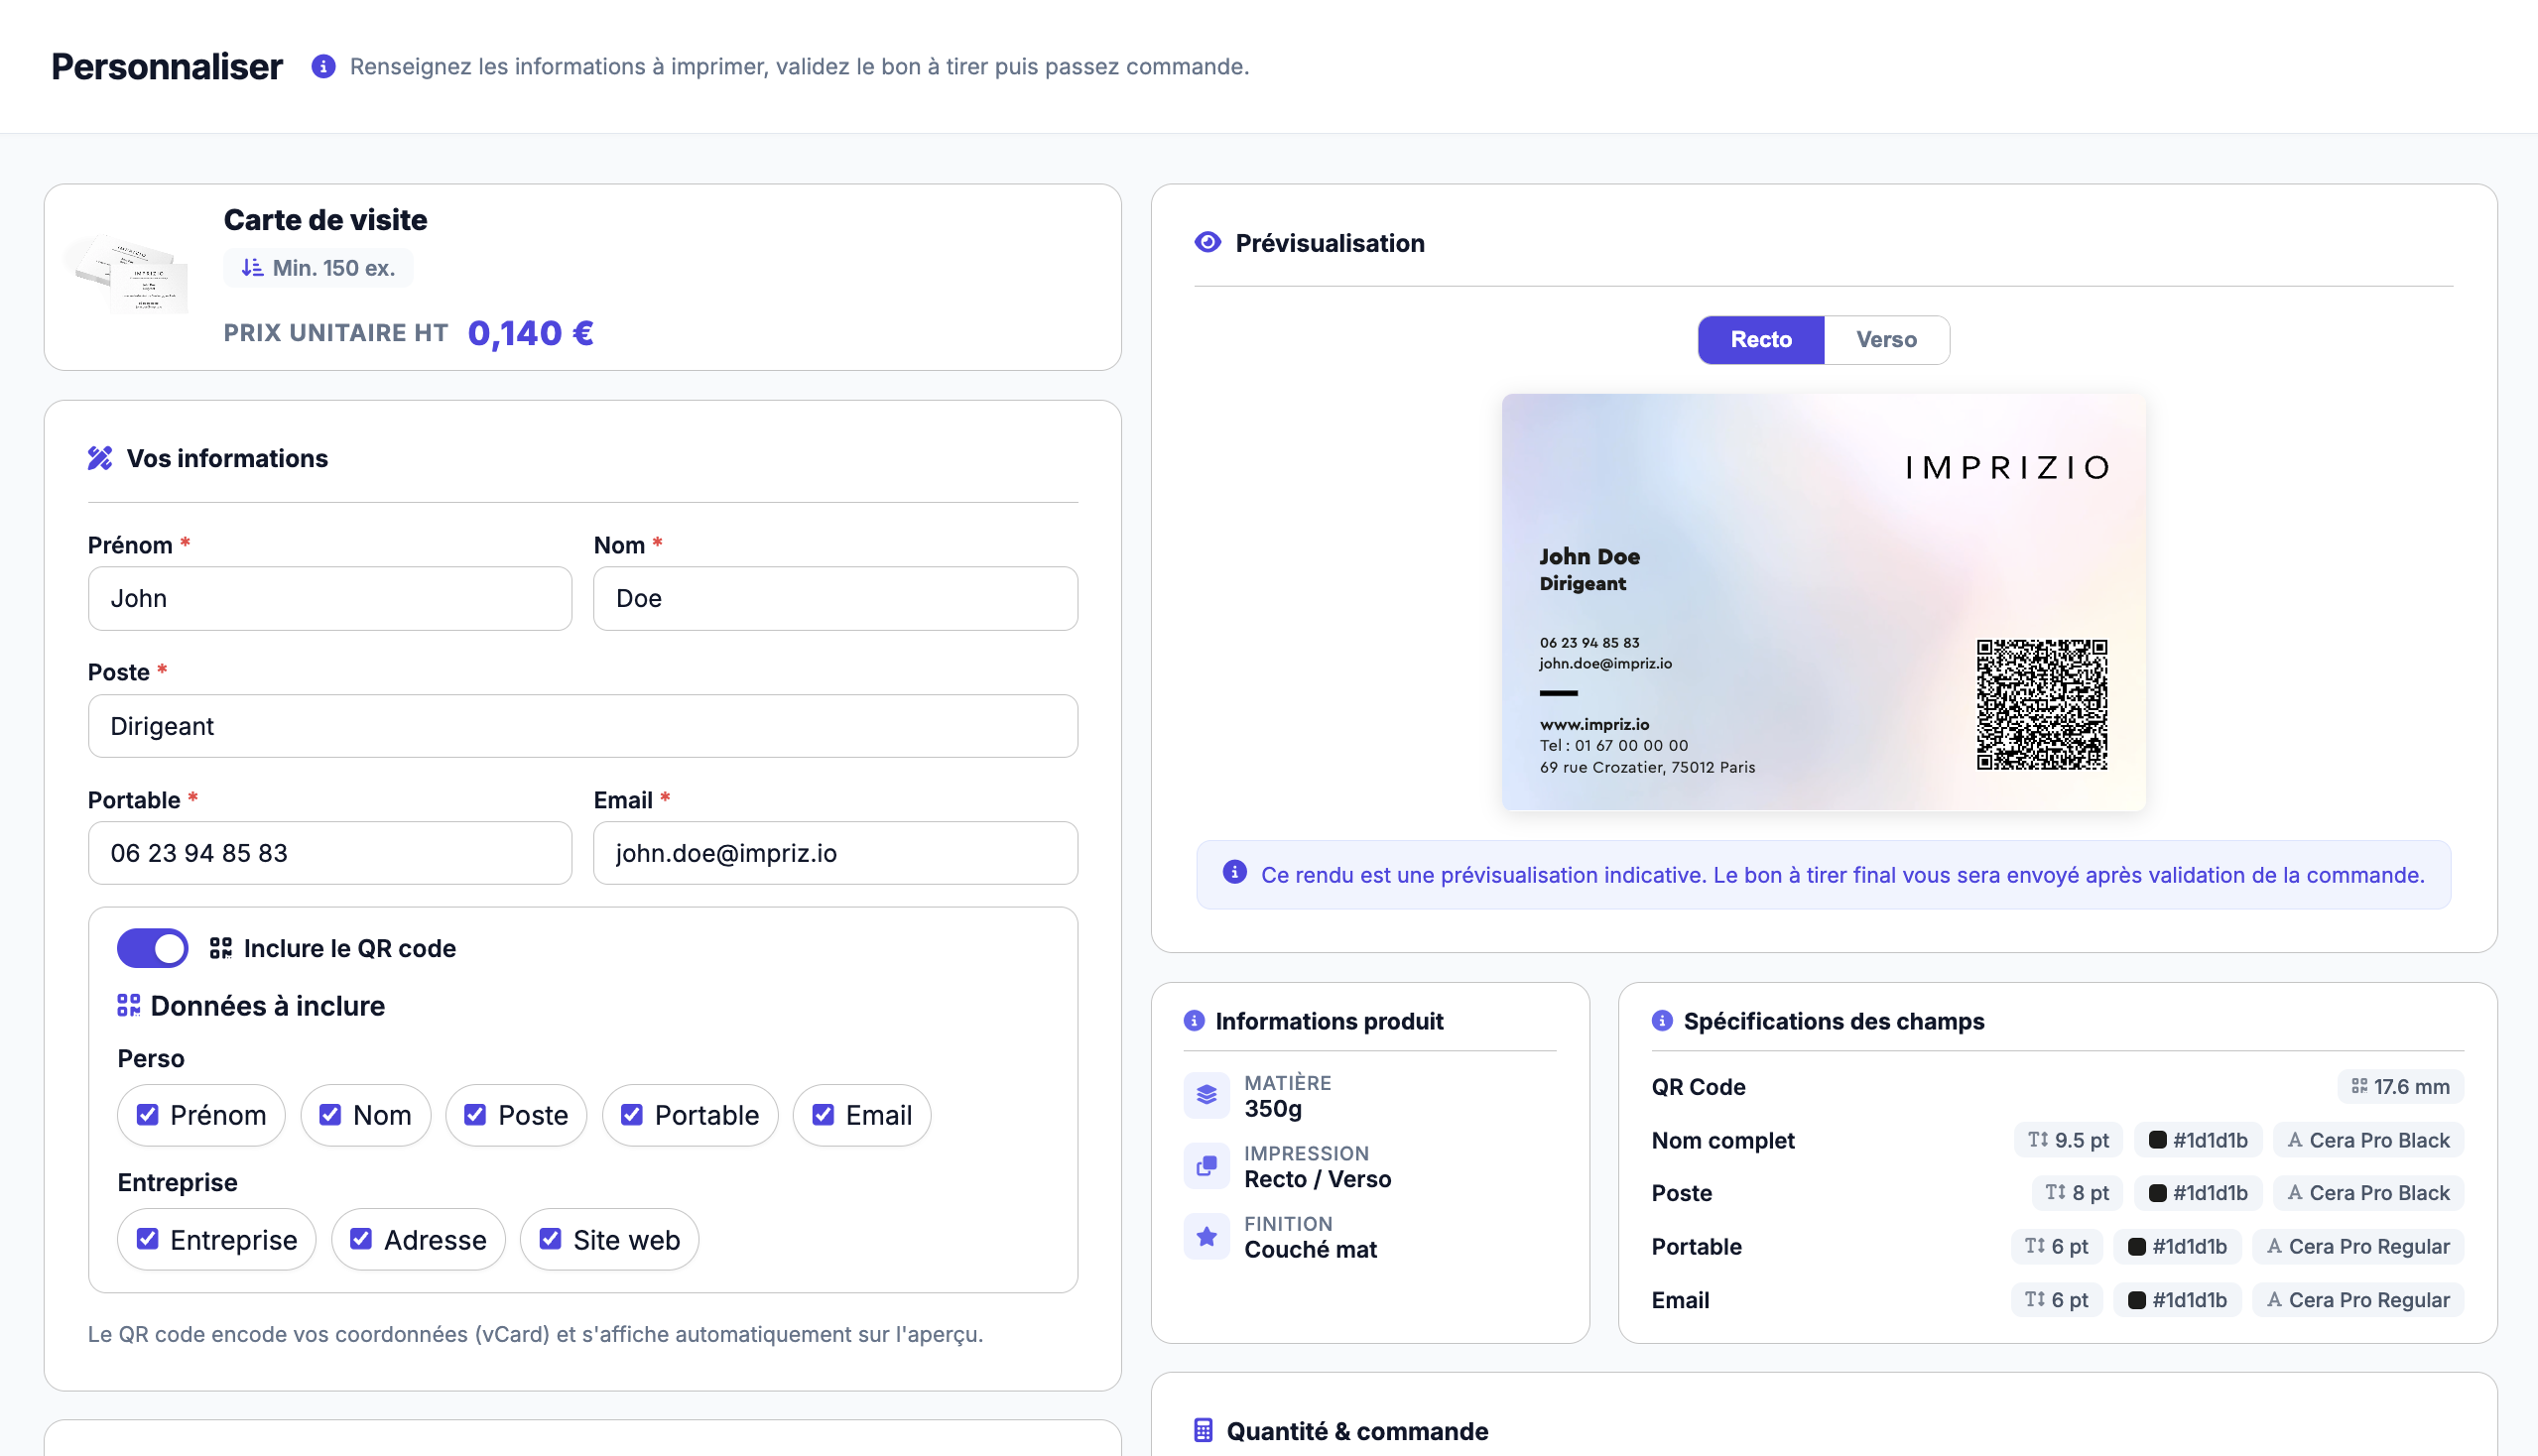The image size is (2538, 1456).
Task: Click the Nom complet #1d1d1b color swatch
Action: (2158, 1139)
